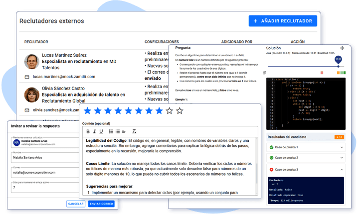Select the ninth empty rating star

pyautogui.click(x=170, y=111)
